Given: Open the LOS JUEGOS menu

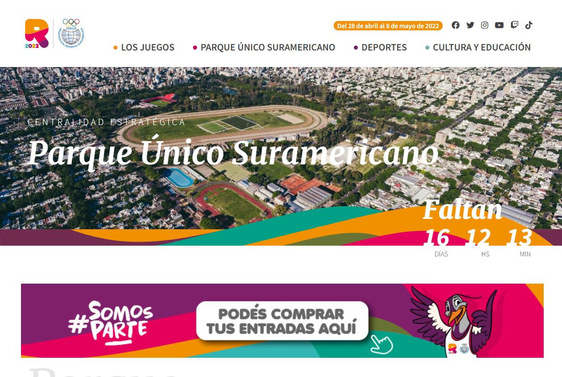Looking at the screenshot, I should click(x=144, y=47).
